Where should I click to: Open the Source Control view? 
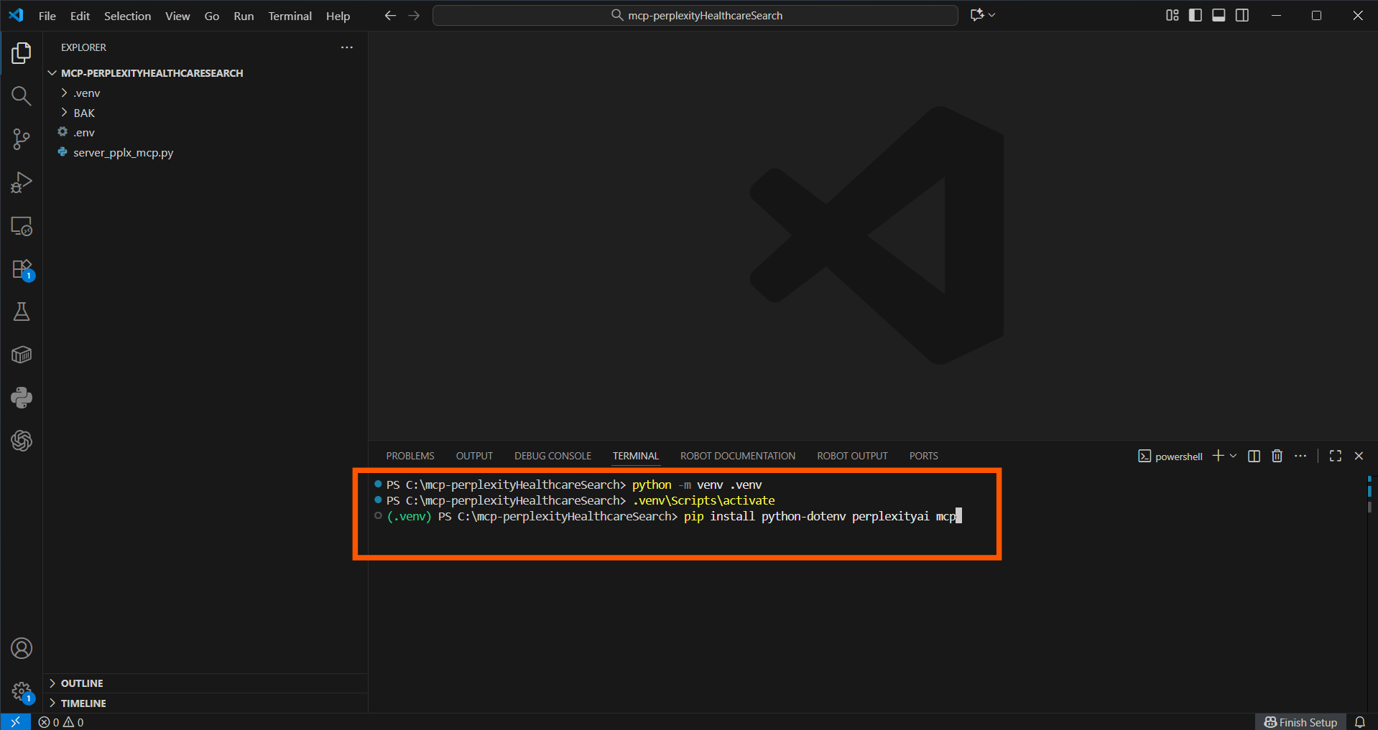tap(22, 139)
